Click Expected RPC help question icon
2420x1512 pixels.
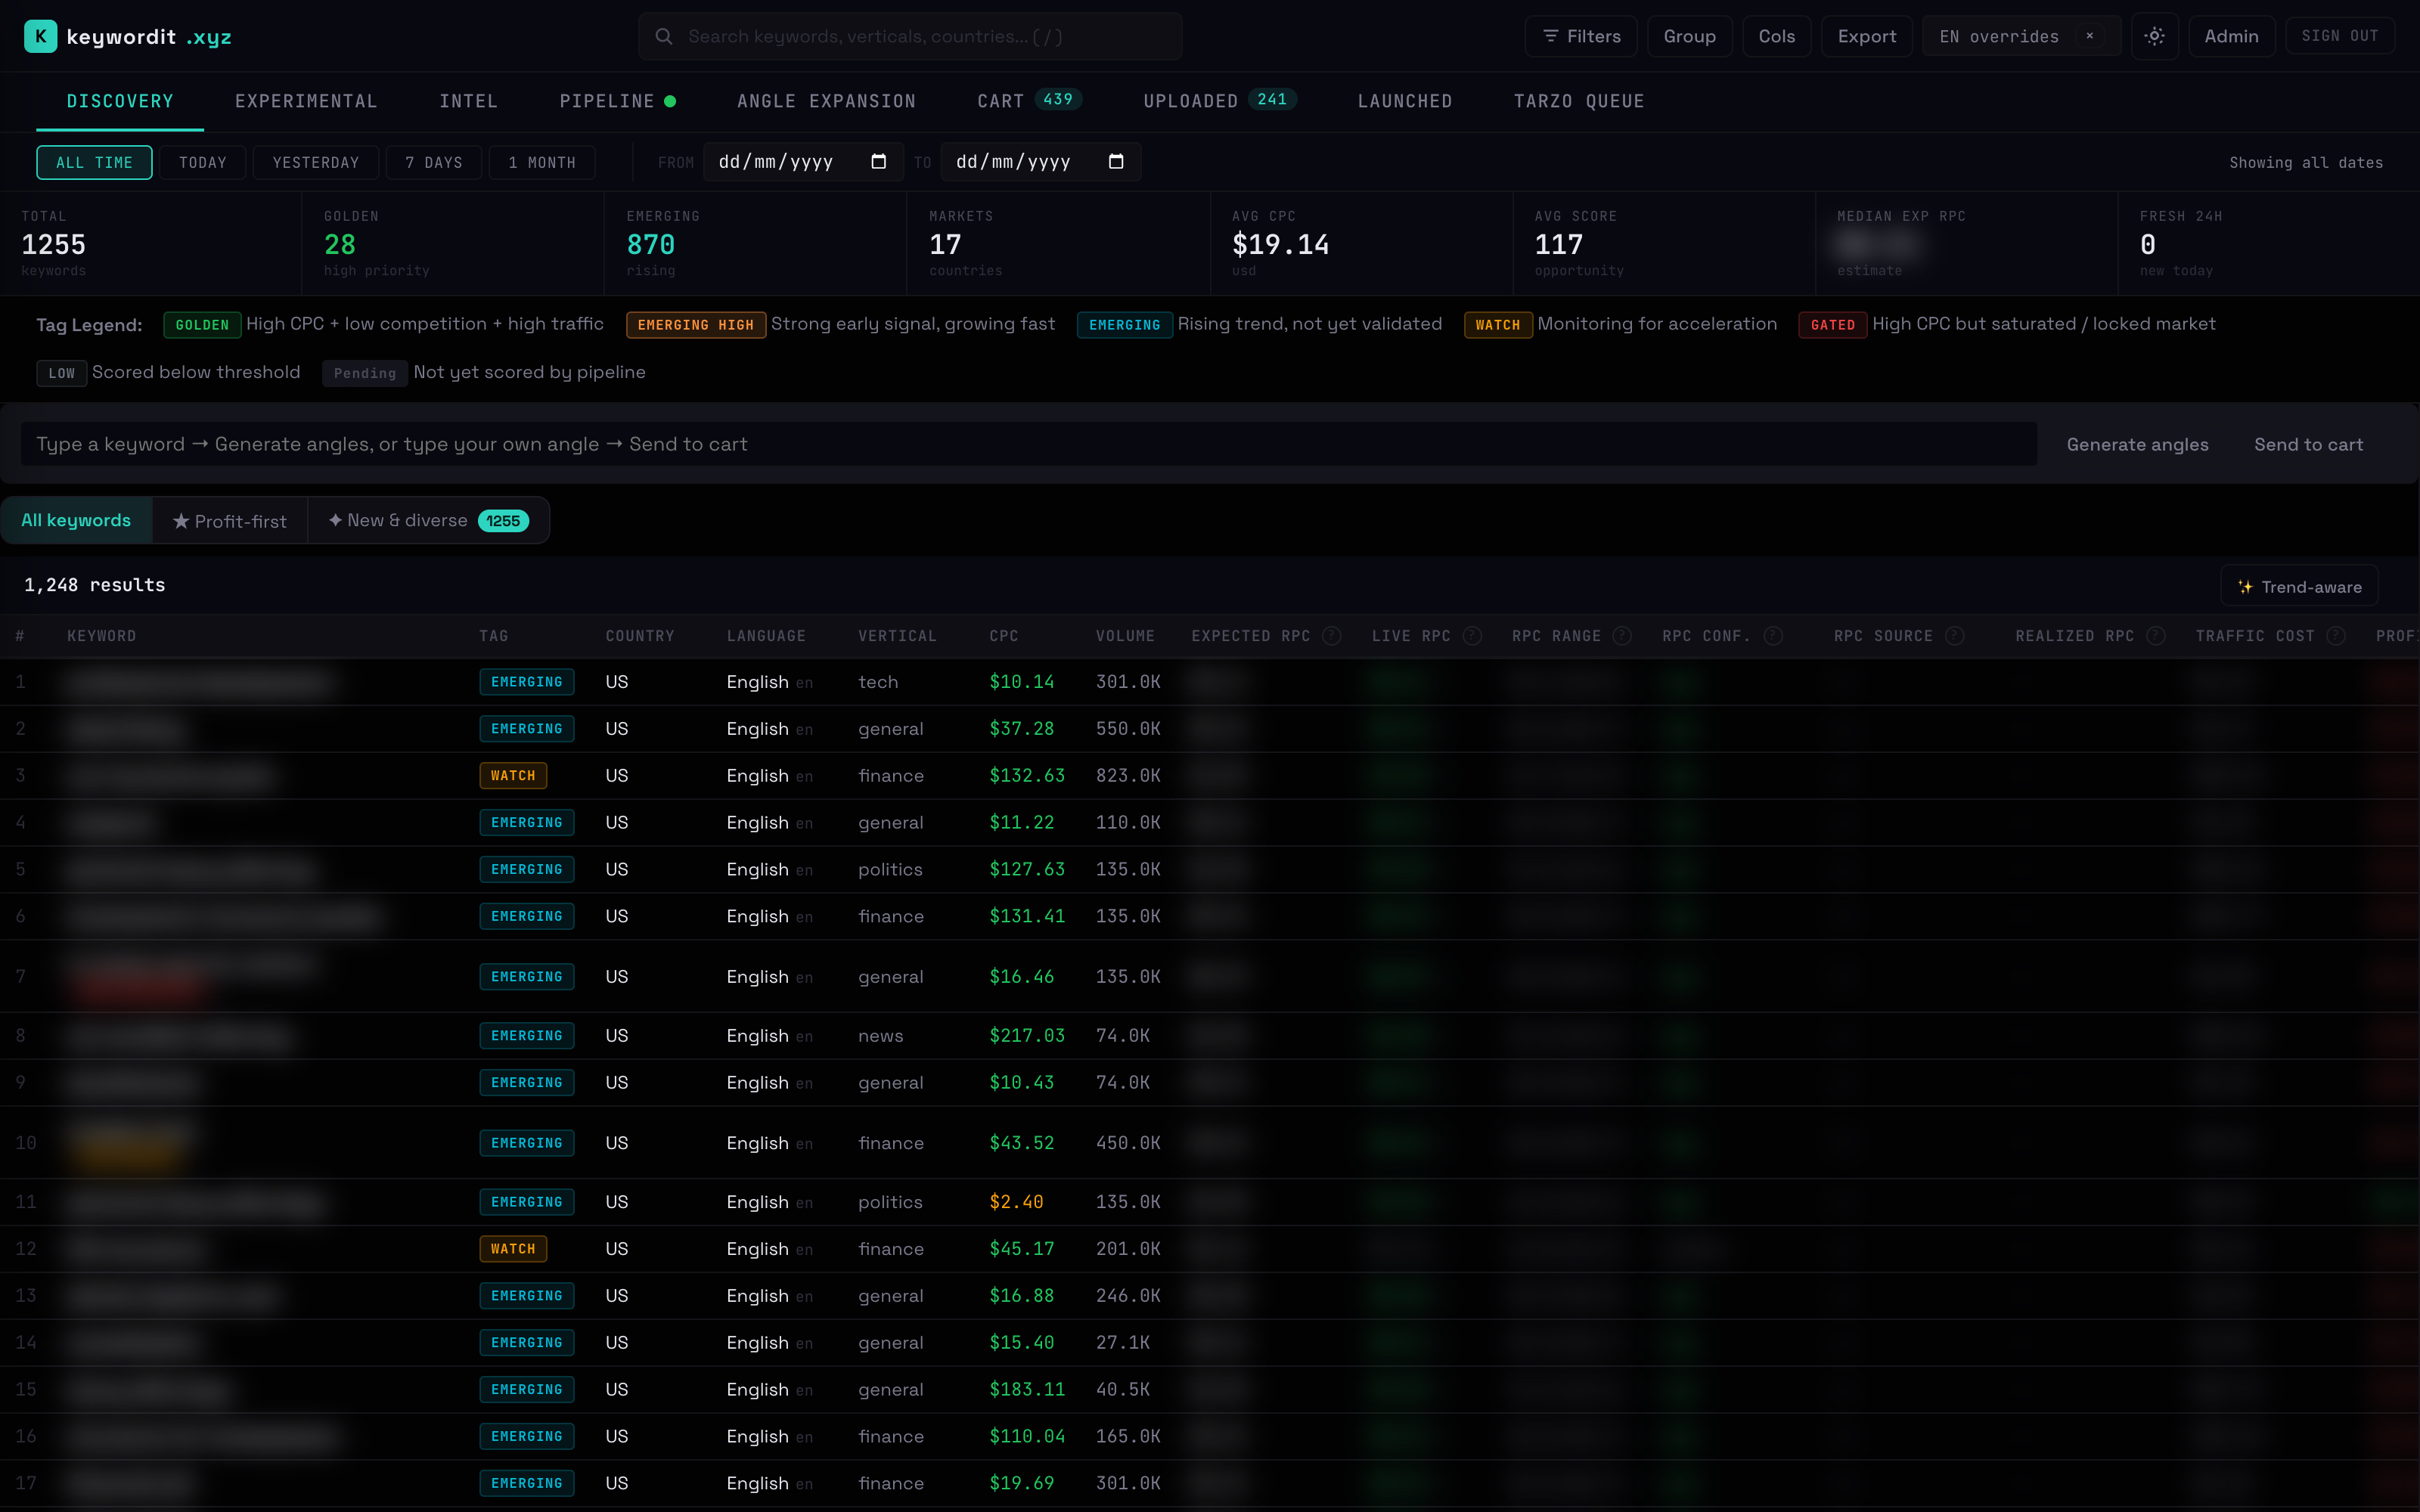point(1331,636)
